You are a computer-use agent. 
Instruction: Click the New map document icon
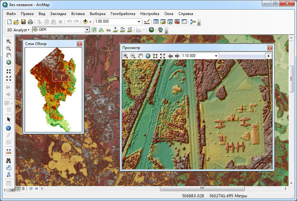pos(9,21)
